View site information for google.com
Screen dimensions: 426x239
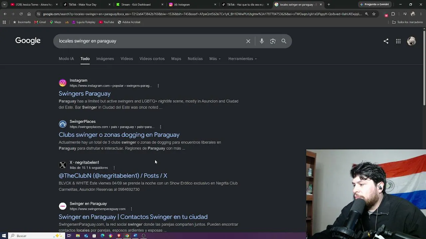coord(39,14)
